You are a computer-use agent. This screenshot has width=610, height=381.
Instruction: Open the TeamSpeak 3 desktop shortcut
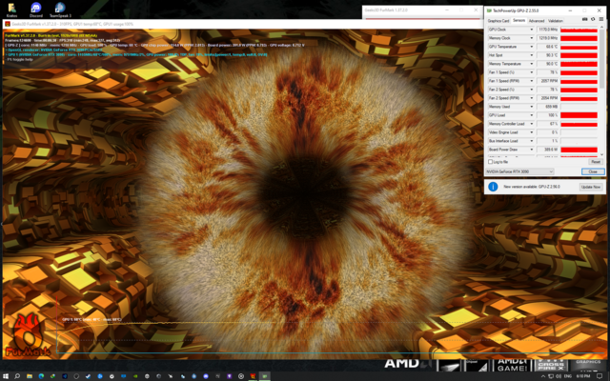coord(60,10)
